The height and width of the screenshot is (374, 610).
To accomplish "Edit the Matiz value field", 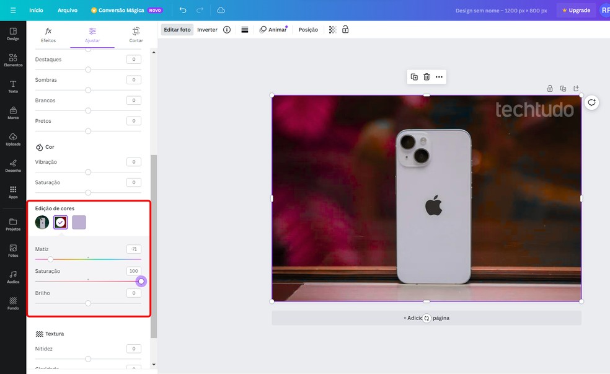I will click(x=134, y=249).
